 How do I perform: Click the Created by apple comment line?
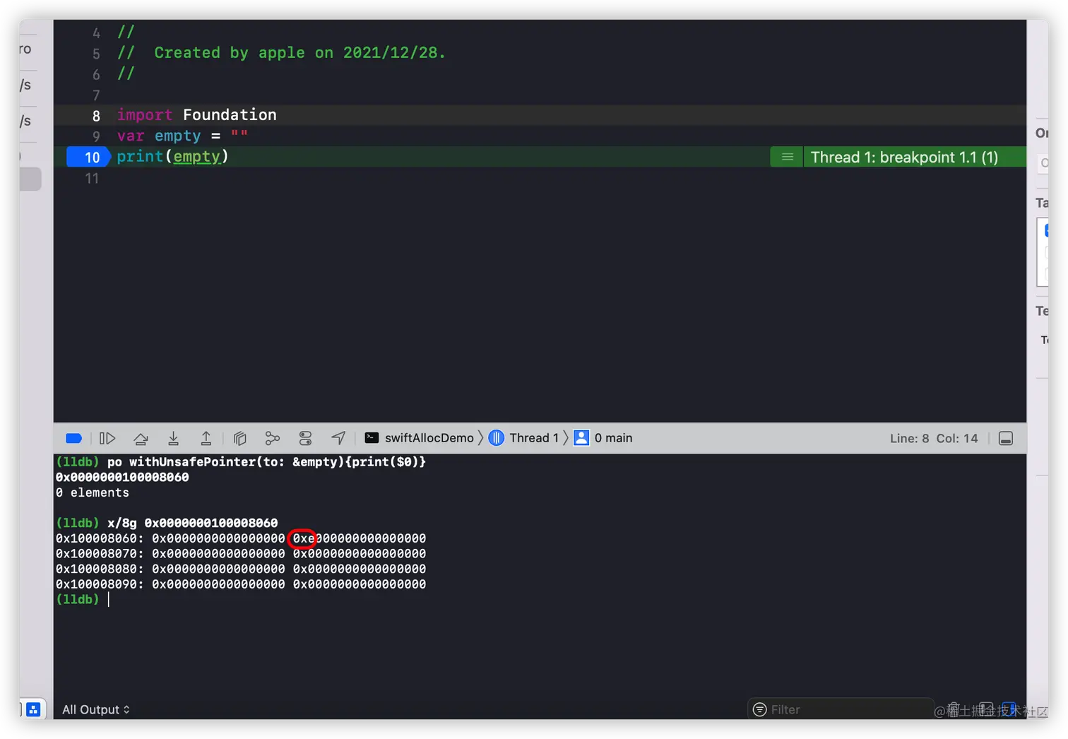pyautogui.click(x=281, y=53)
